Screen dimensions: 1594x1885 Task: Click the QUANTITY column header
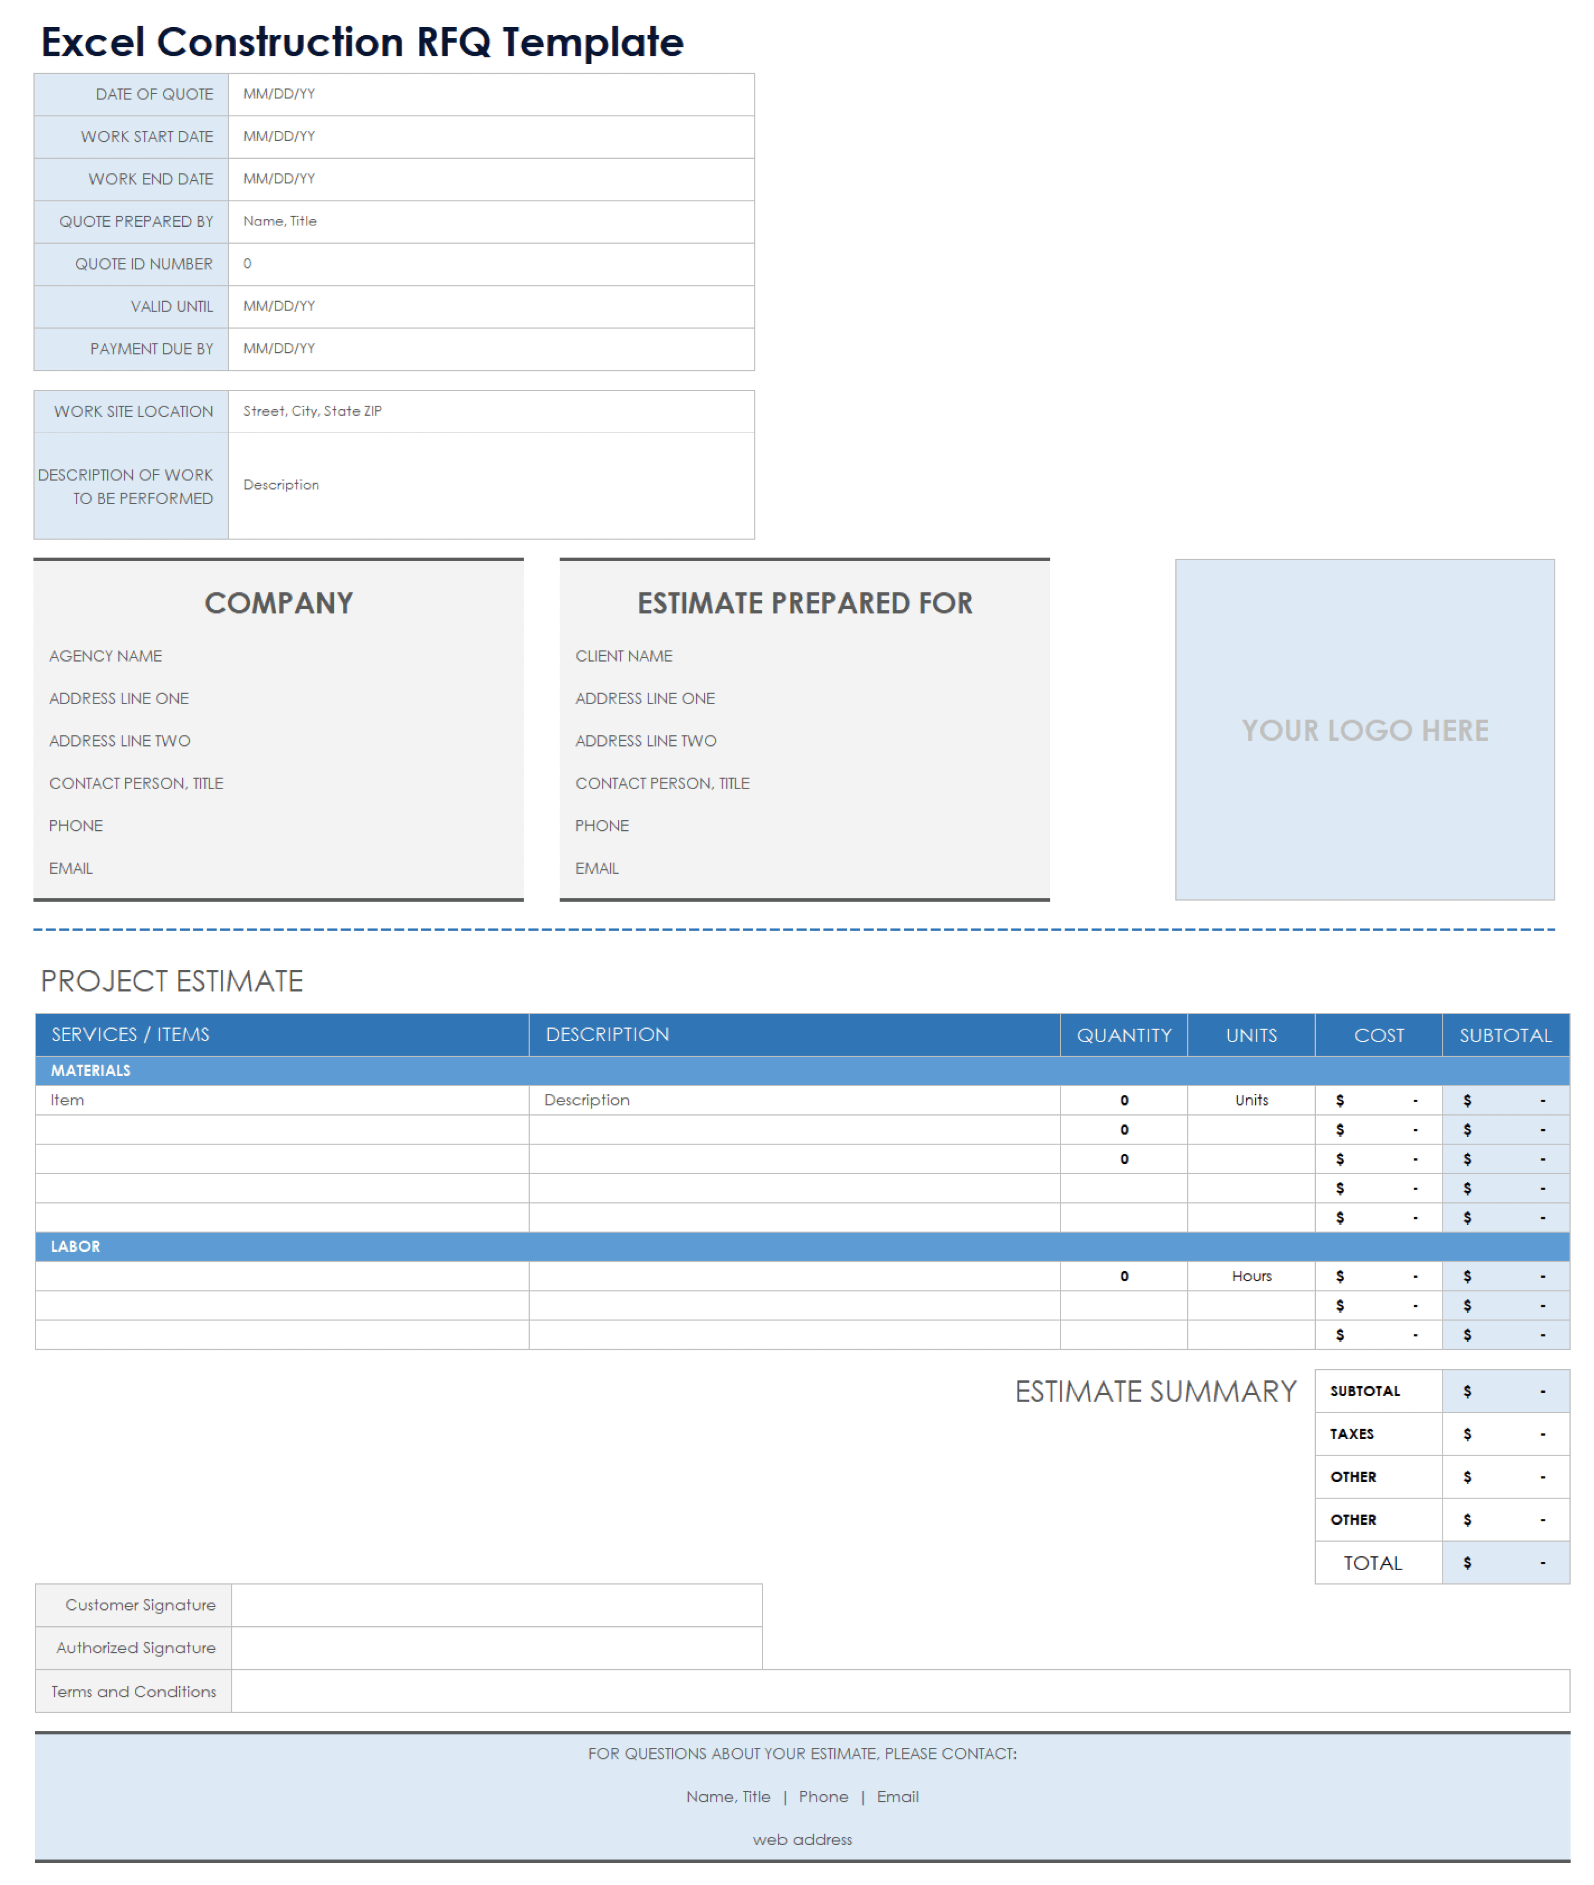1124,1035
